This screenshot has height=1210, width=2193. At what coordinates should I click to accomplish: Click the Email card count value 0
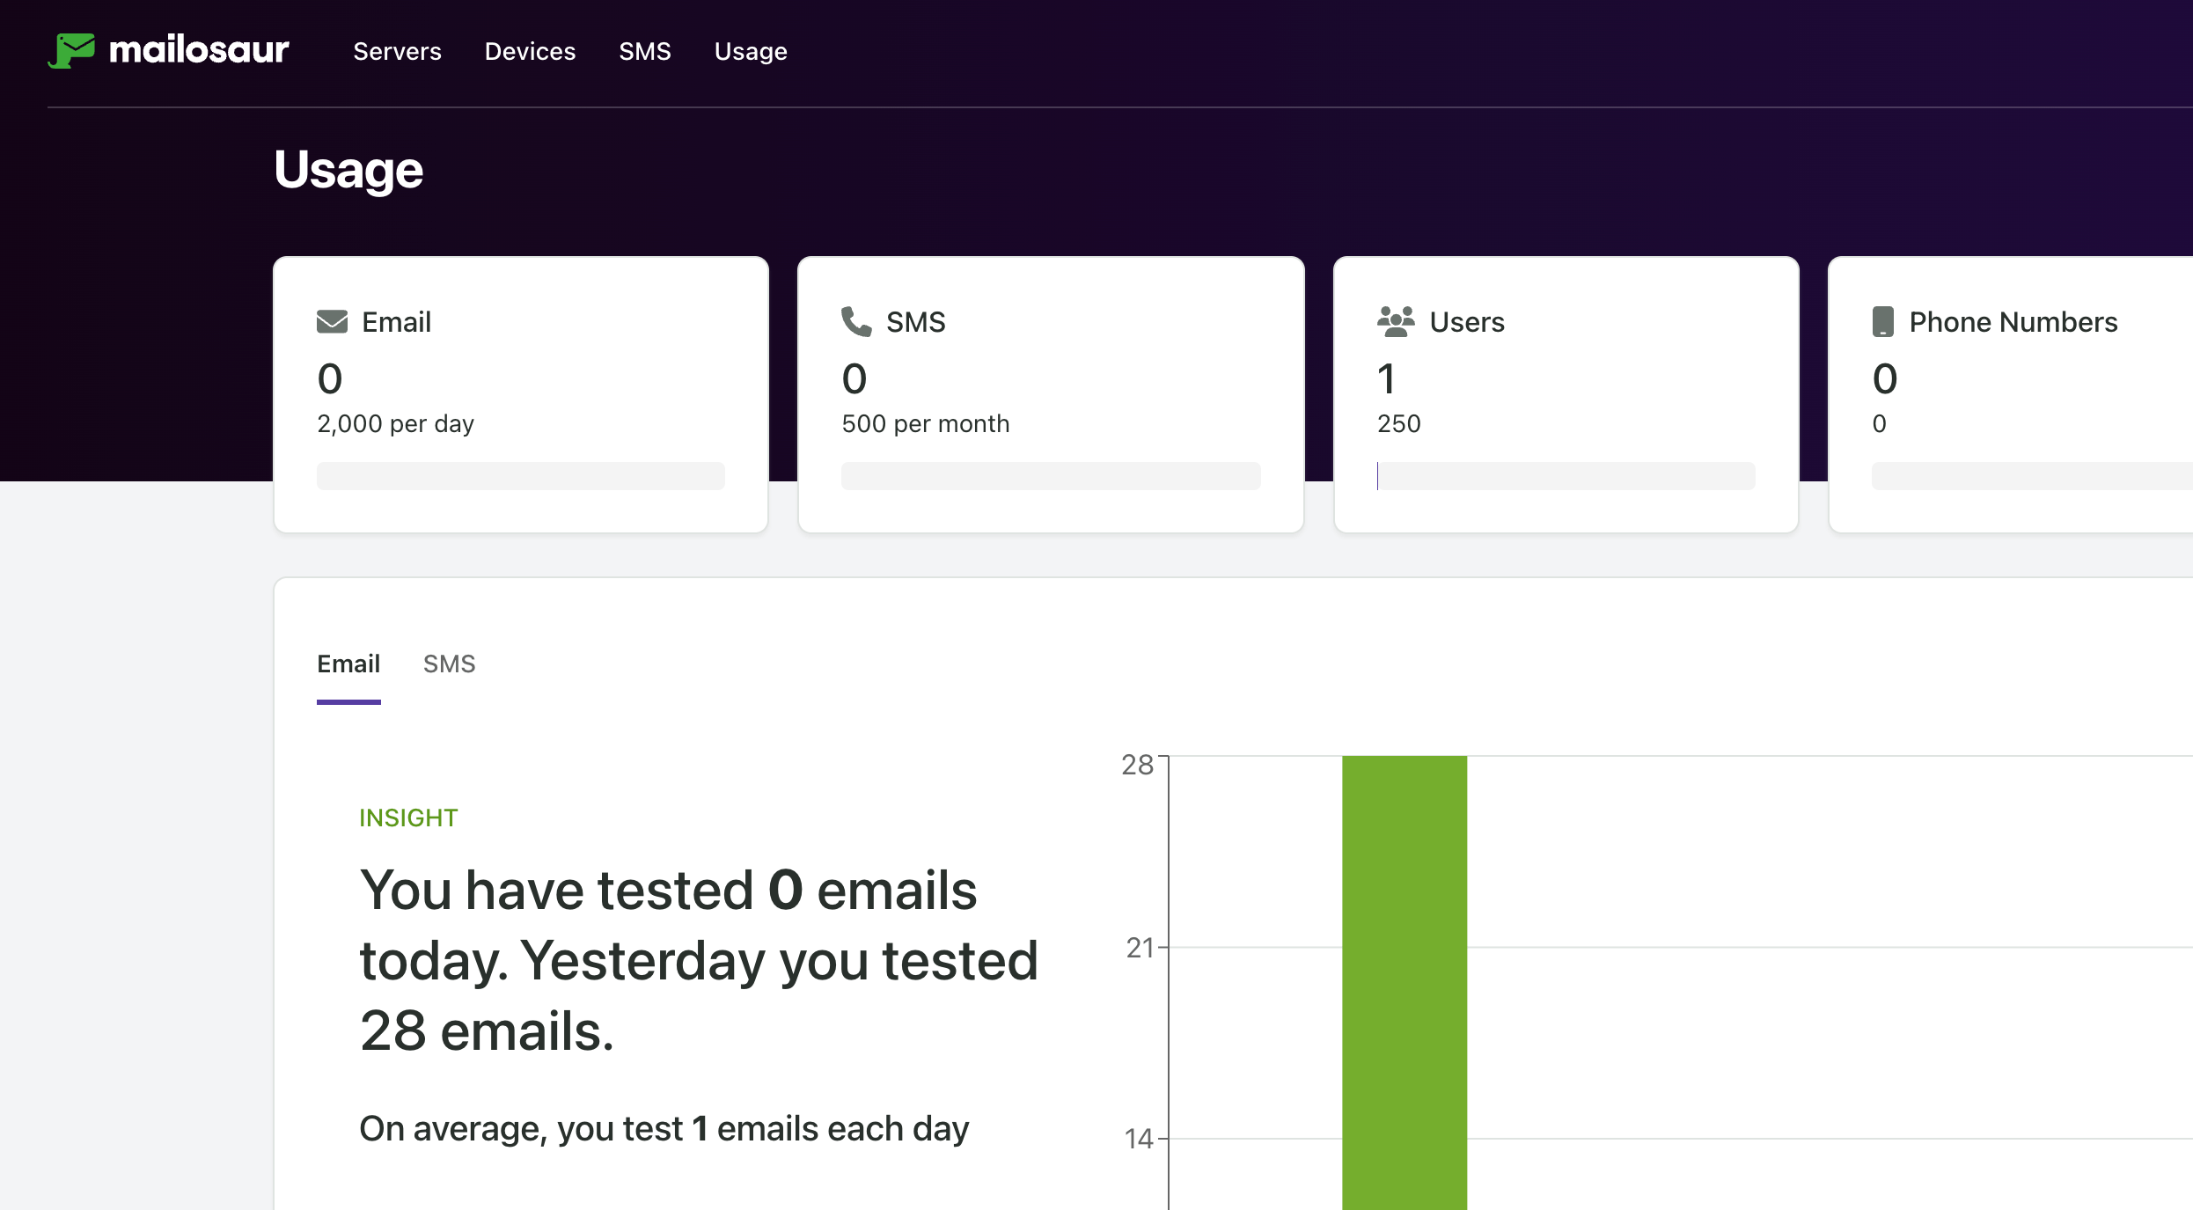click(330, 379)
